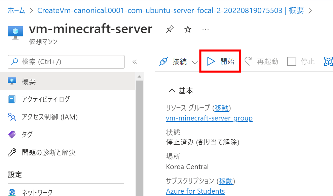Screen dimensions: 333x196
Task: Click the purple Tags icon
Action: click(12, 135)
